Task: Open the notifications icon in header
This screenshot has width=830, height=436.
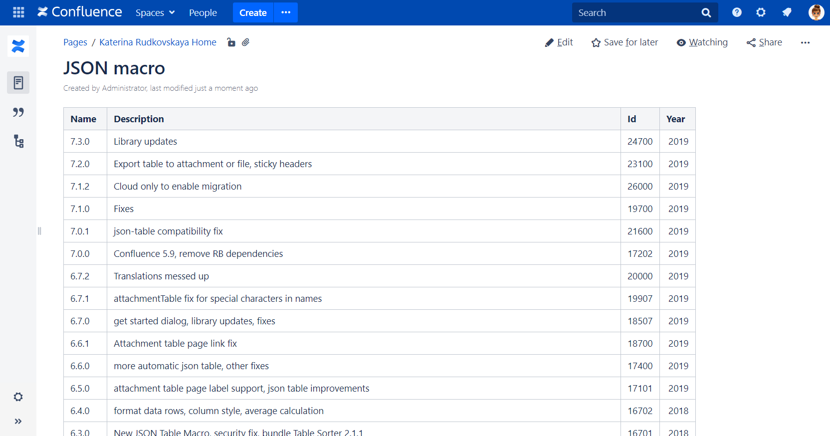Action: tap(787, 12)
